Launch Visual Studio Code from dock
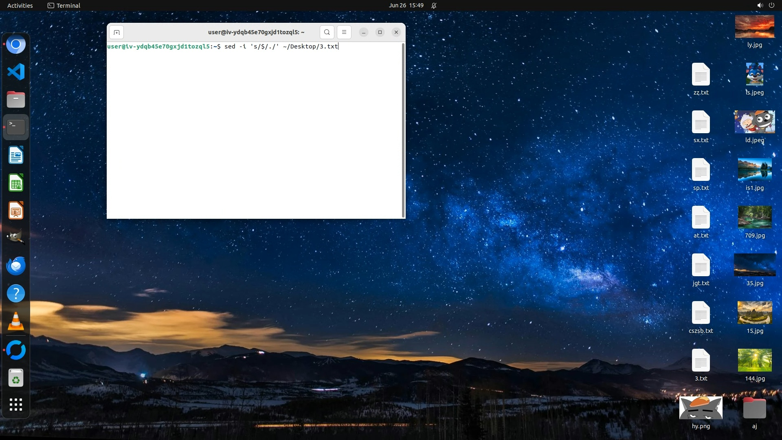The height and width of the screenshot is (440, 782). pos(16,72)
